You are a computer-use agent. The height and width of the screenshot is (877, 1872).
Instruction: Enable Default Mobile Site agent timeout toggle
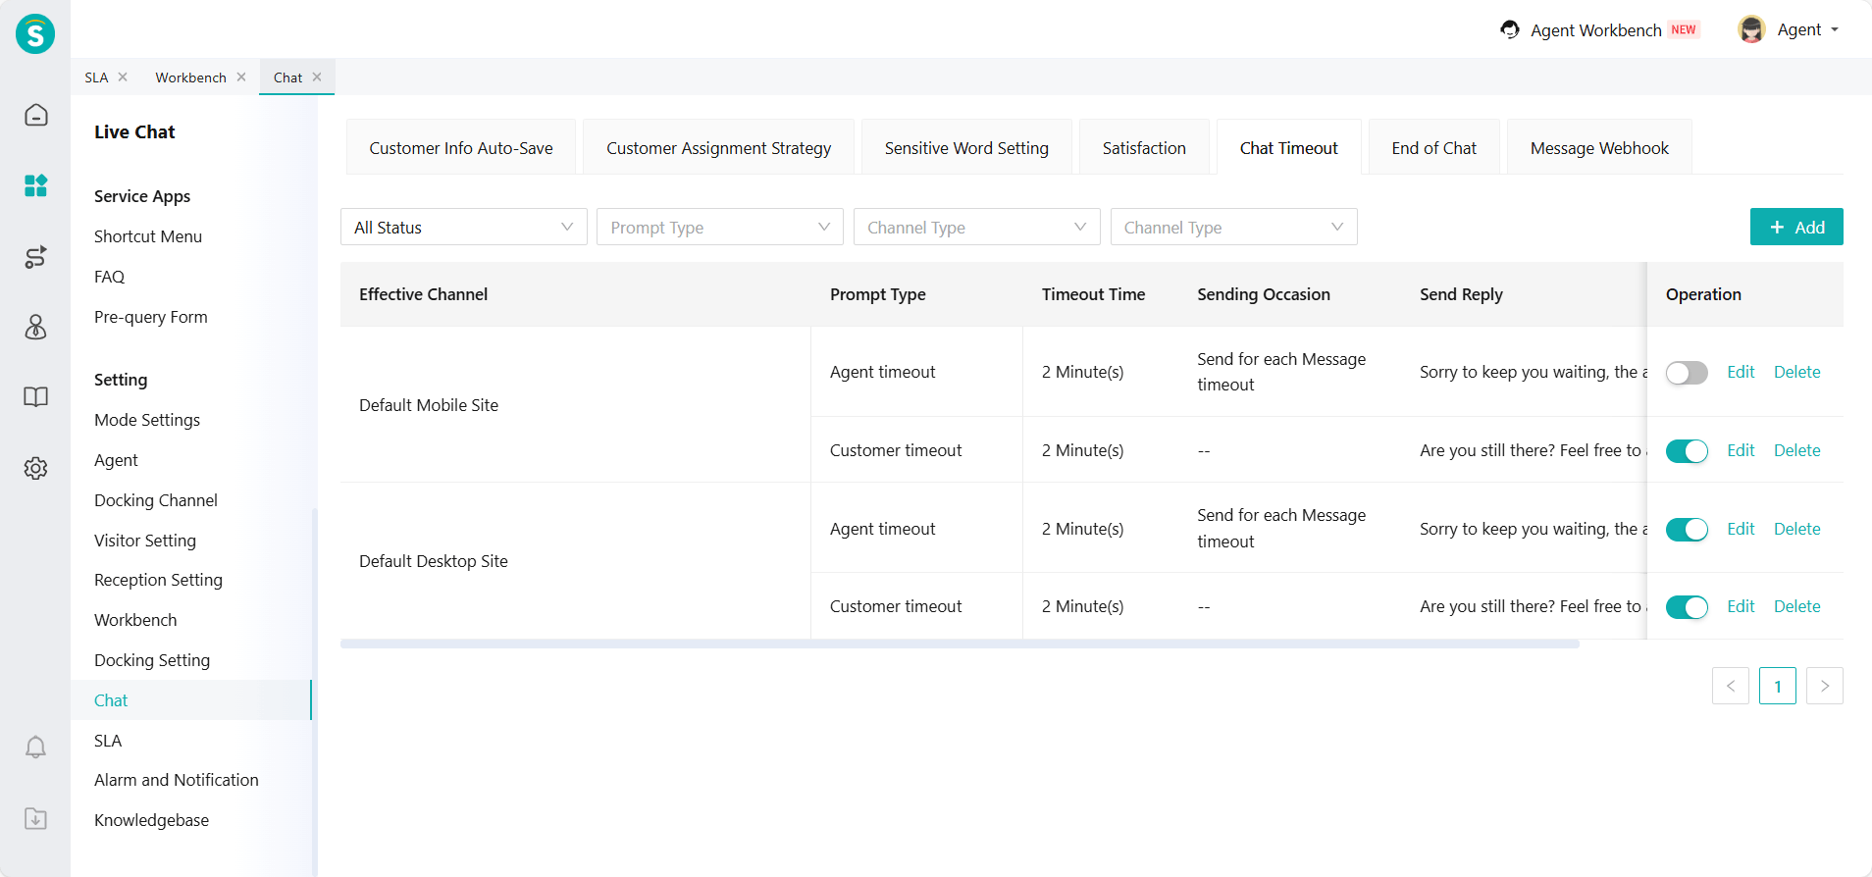pyautogui.click(x=1687, y=373)
